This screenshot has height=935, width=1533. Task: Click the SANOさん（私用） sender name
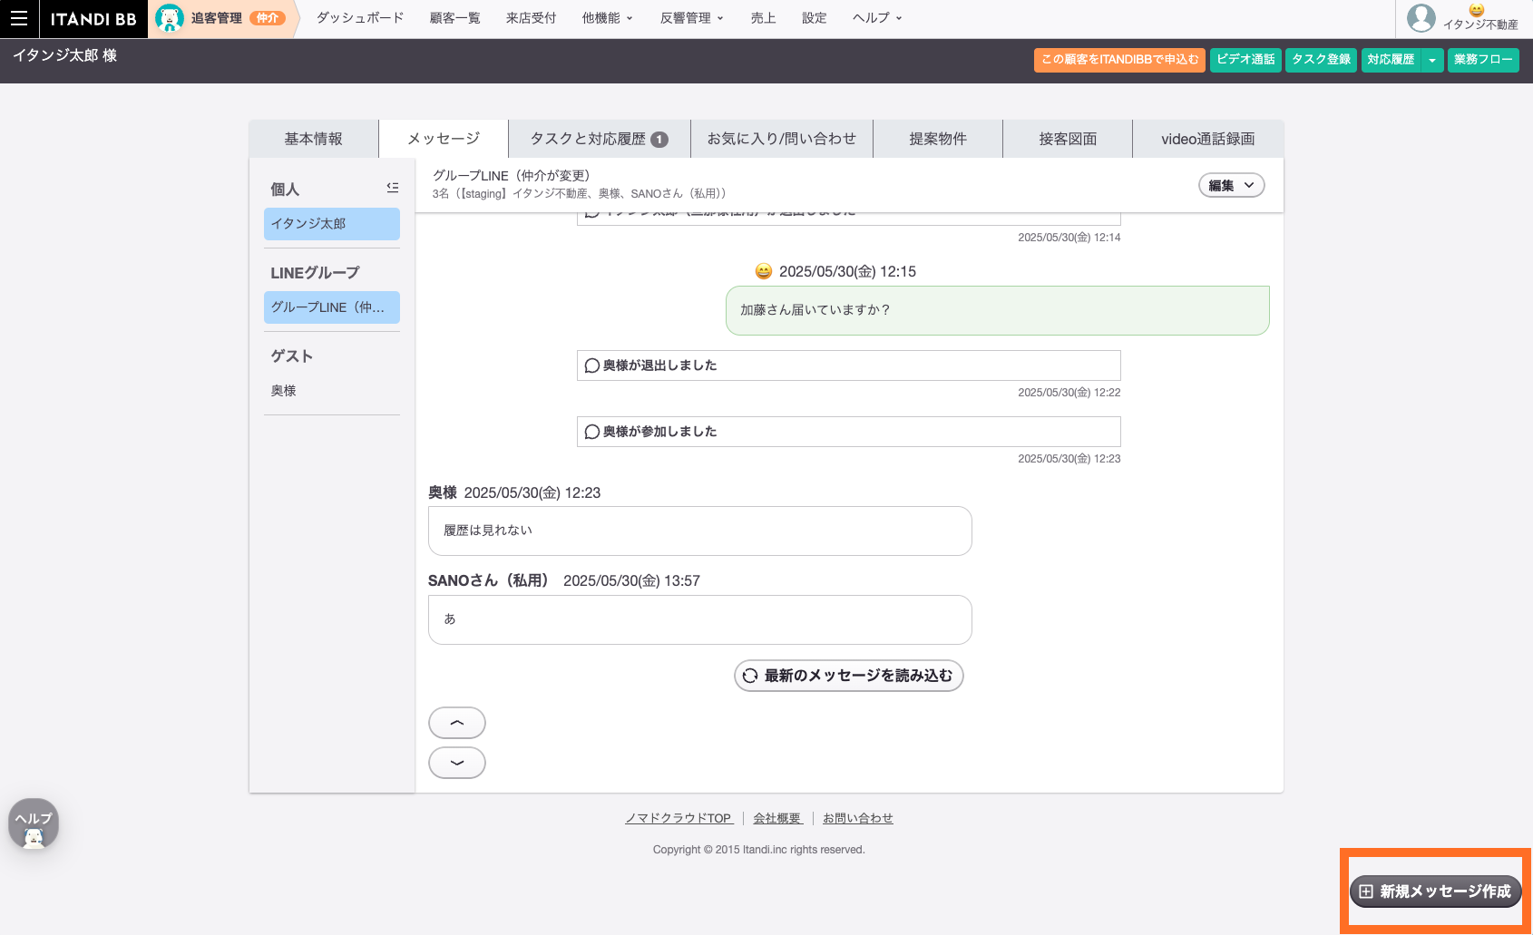click(491, 580)
